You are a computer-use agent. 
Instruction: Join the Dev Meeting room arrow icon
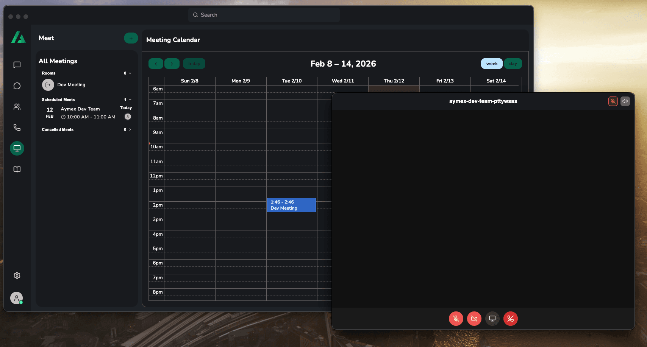(x=48, y=85)
